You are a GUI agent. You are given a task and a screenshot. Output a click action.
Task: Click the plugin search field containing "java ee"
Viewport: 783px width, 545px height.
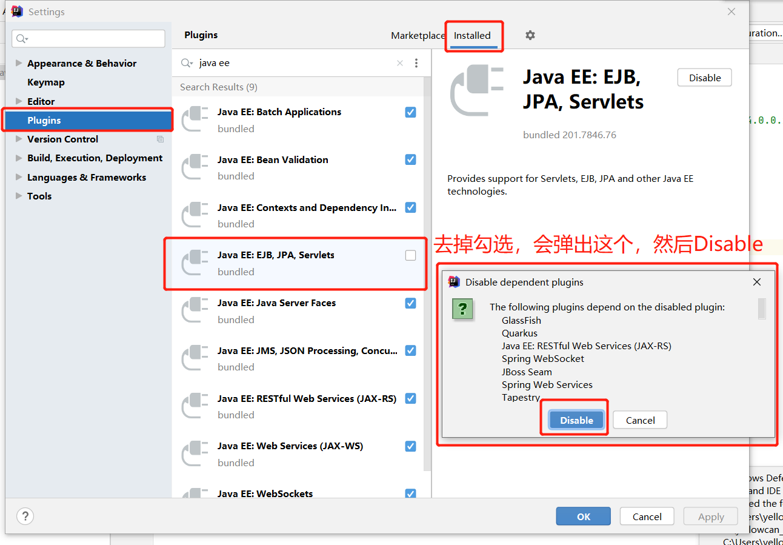click(296, 63)
